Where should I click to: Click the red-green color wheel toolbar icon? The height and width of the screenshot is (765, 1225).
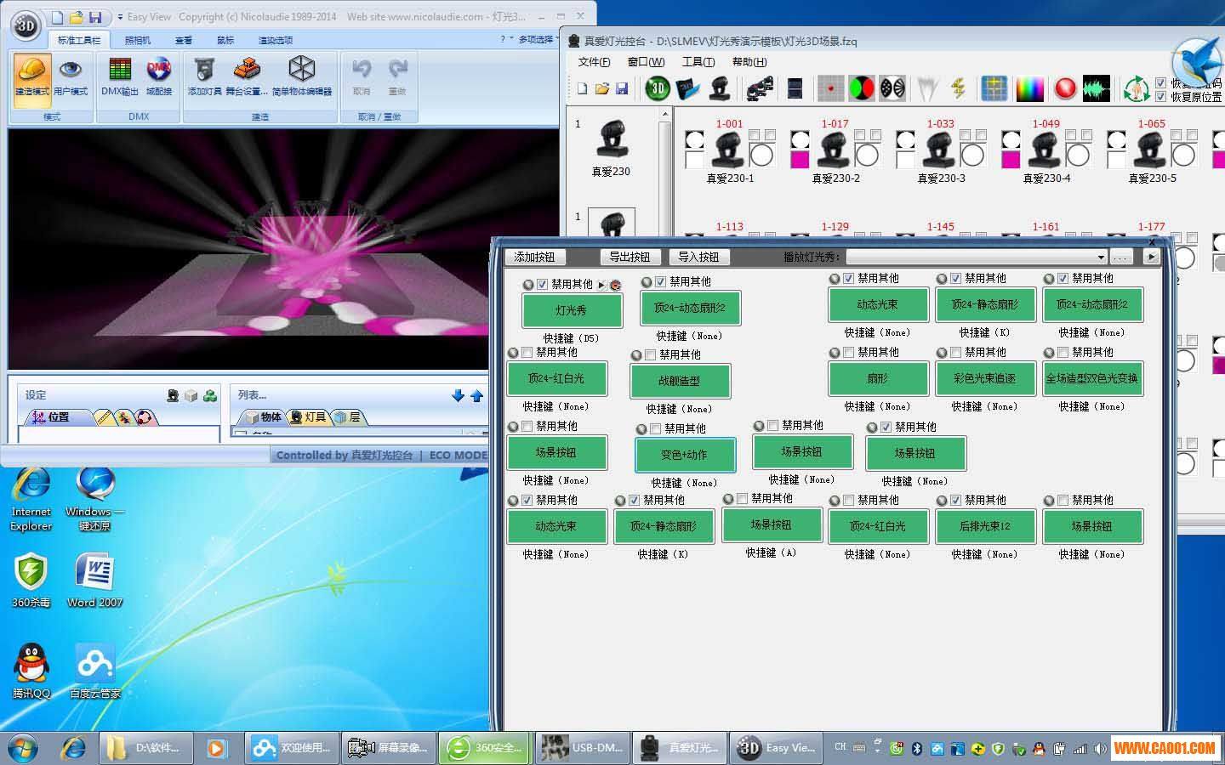[862, 88]
